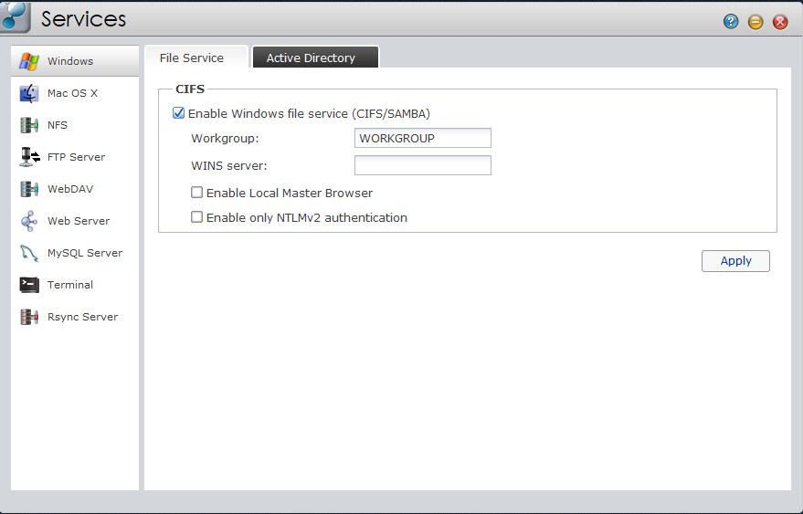Switch to the Active Directory tab
Image resolution: width=803 pixels, height=514 pixels.
tap(311, 58)
